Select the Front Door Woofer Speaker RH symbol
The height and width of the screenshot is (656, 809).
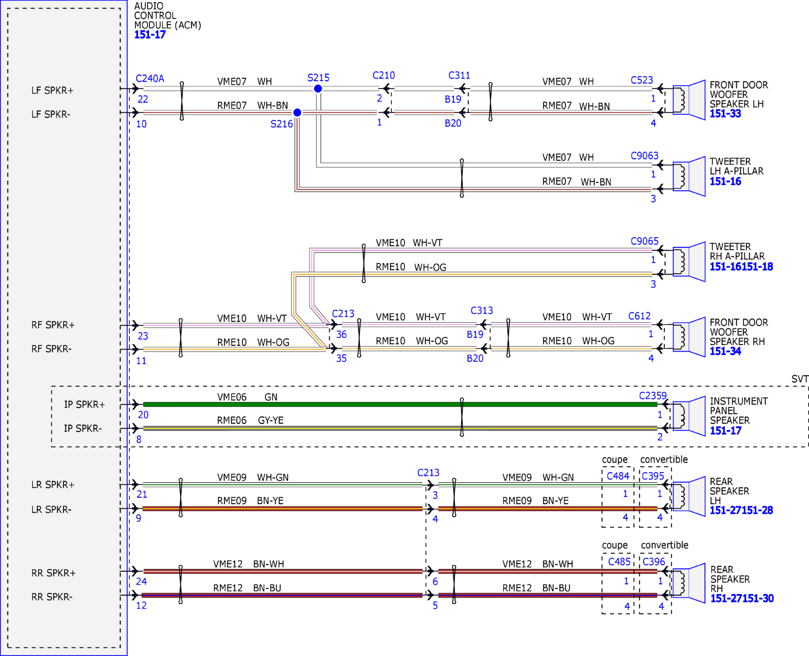point(689,337)
